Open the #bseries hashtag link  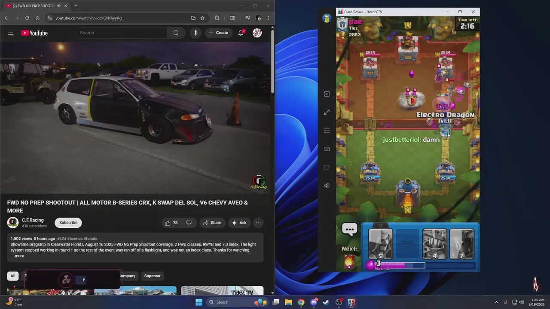tap(75, 239)
